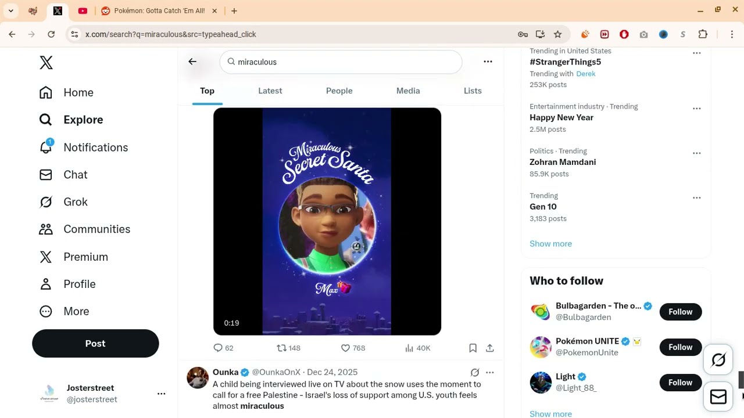This screenshot has height=418, width=744.
Task: Reload the page in Chrome
Action: click(x=51, y=34)
